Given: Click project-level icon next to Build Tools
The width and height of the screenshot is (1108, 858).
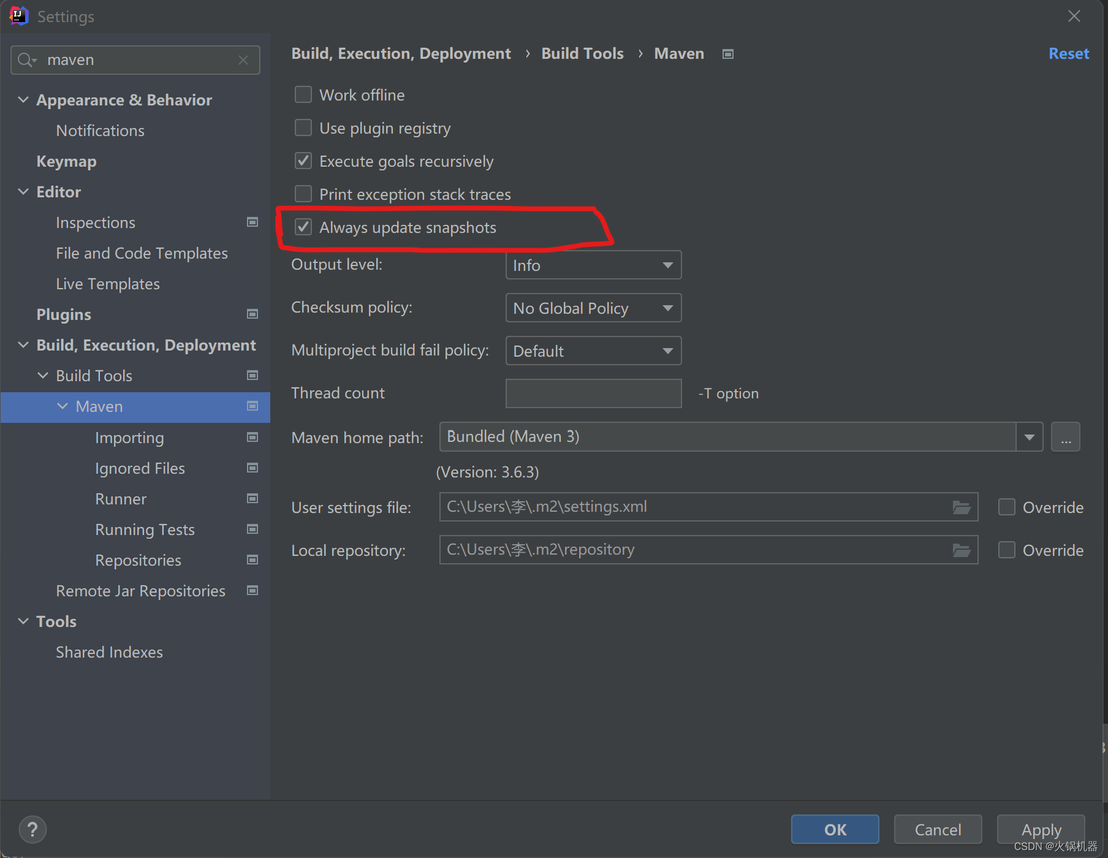Looking at the screenshot, I should tap(252, 375).
